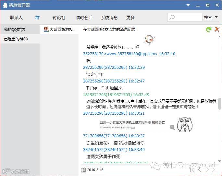Viewport: 222px width, 176px height.
Task: Switch to the 讨论组 tab
Action: [59, 18]
